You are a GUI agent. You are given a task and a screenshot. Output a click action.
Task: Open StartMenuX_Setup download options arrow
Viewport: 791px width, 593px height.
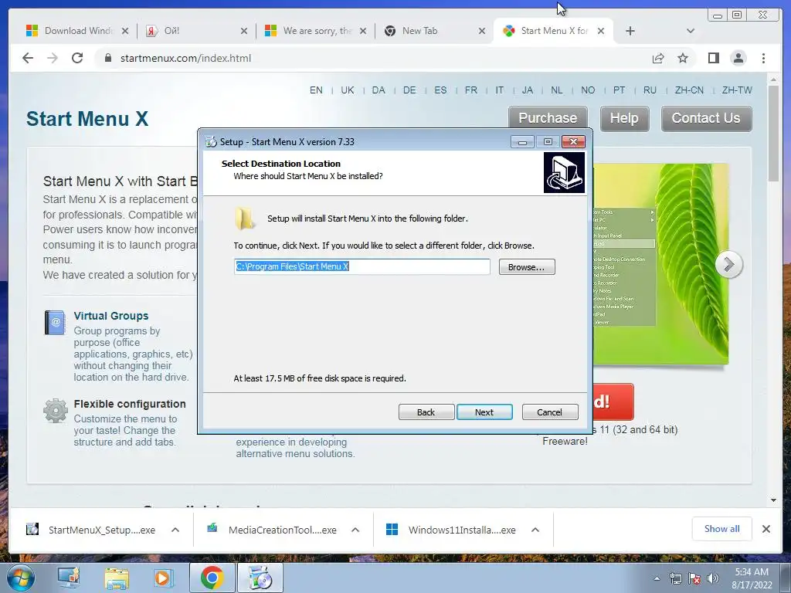click(175, 530)
